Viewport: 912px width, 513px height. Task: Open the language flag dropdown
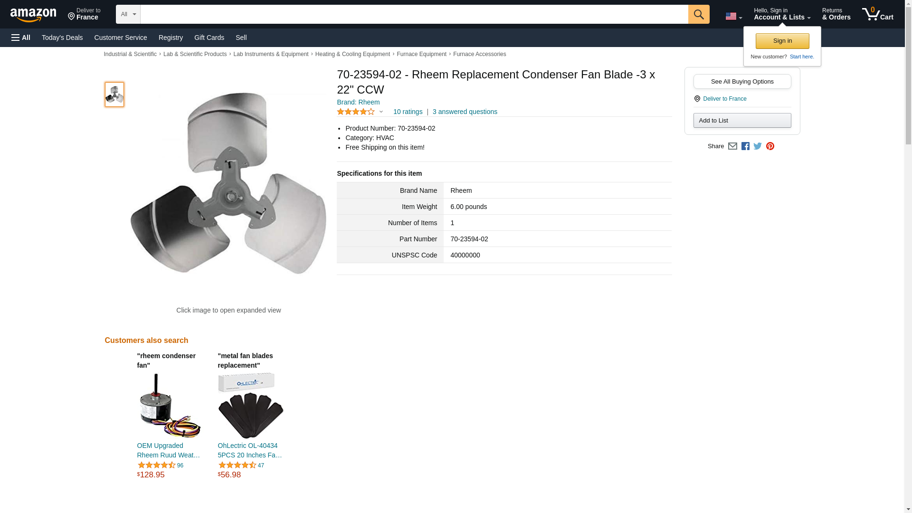pyautogui.click(x=733, y=17)
